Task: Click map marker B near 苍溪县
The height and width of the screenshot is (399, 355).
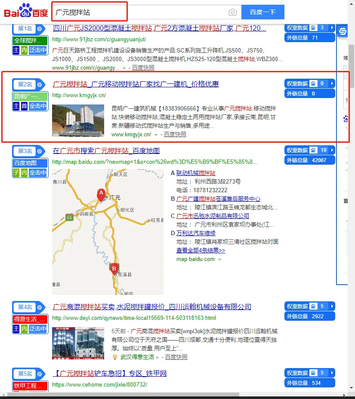Action: (x=114, y=269)
